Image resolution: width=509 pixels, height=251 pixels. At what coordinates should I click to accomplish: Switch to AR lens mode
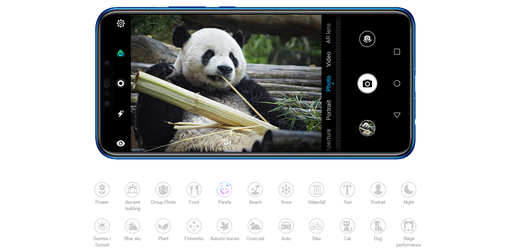(328, 33)
